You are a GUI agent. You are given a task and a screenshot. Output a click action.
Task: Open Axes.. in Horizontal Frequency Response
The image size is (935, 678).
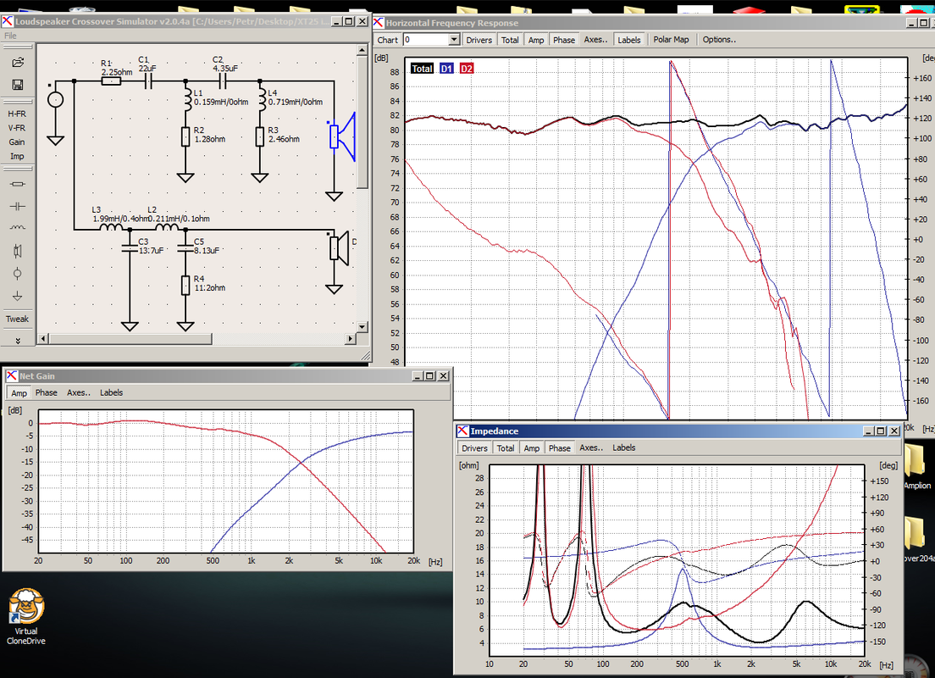click(x=595, y=40)
